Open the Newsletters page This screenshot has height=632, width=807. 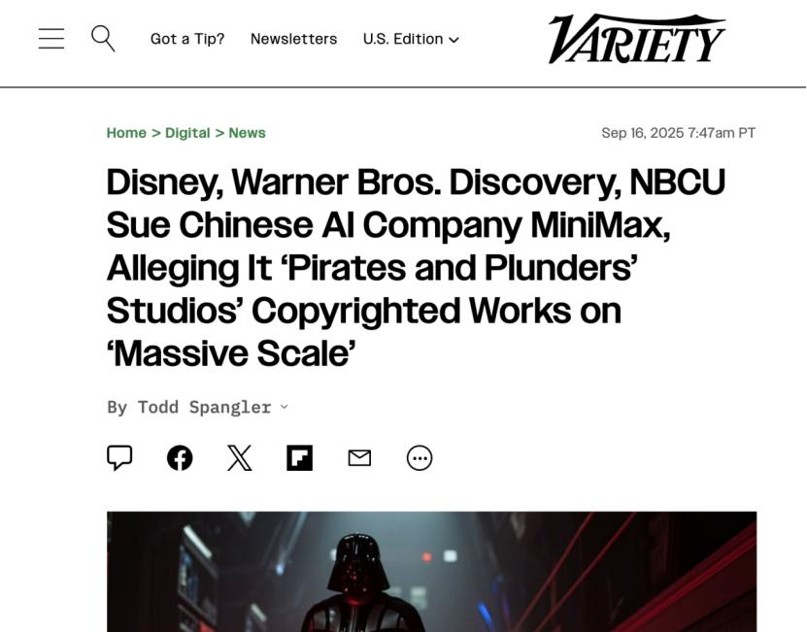293,39
